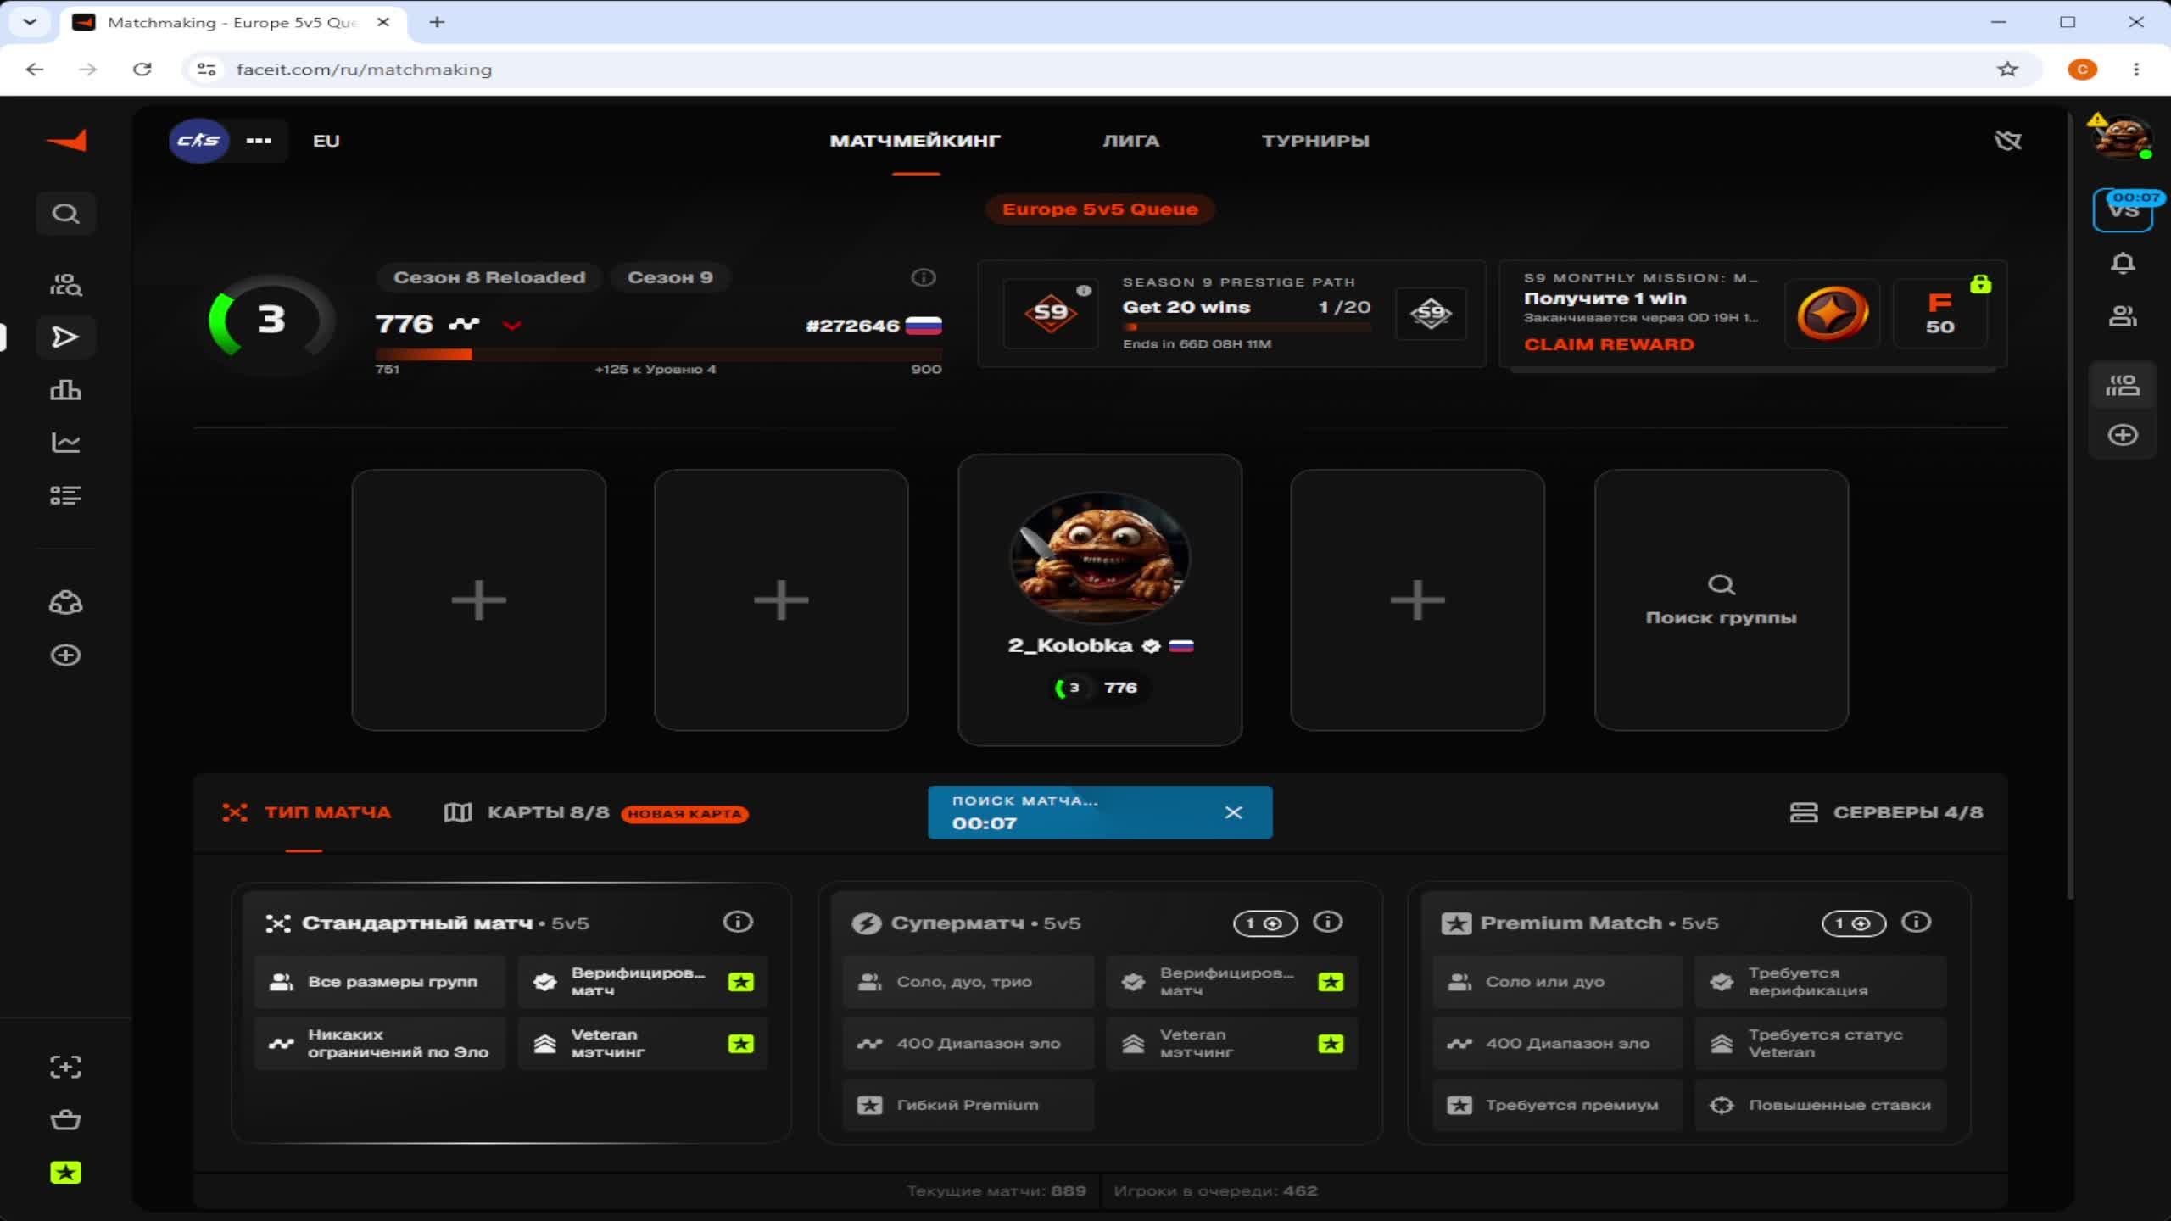Click the Europe 5v5 Queue badge
This screenshot has width=2171, height=1221.
[x=1100, y=209]
